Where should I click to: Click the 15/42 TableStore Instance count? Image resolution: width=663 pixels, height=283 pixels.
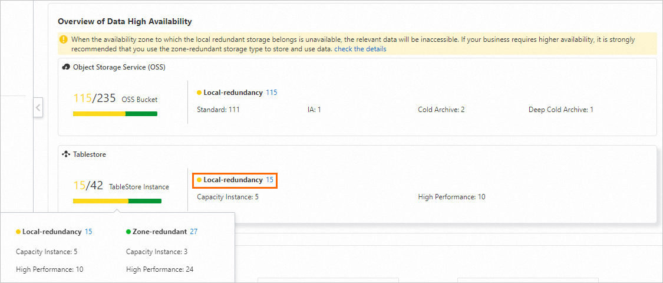88,186
